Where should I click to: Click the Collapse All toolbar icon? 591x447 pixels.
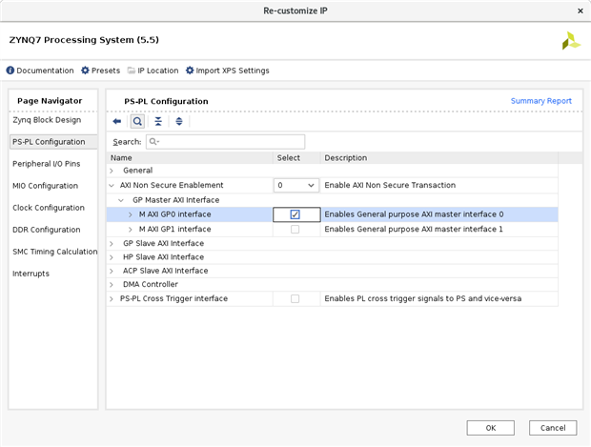[158, 121]
